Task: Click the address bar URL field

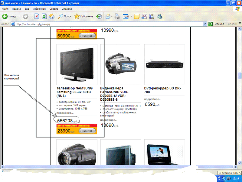Action: point(106,24)
